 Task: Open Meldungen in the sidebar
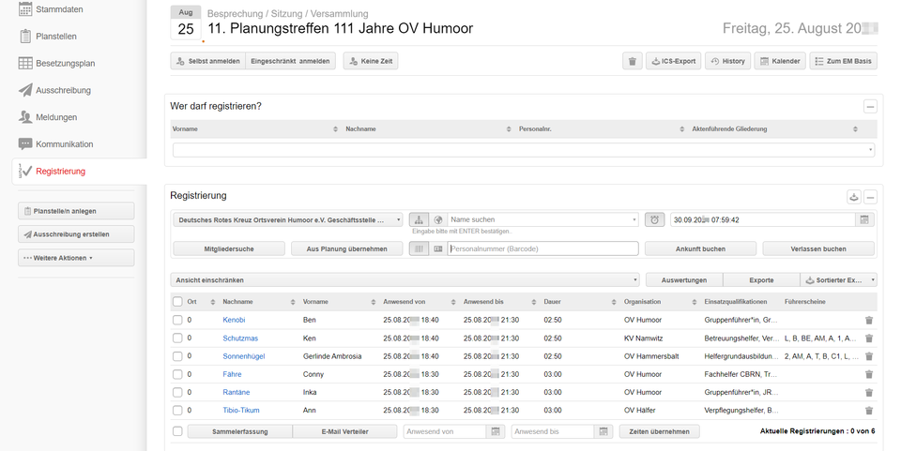point(48,117)
